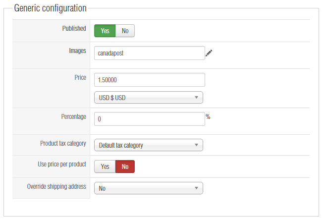Image resolution: width=328 pixels, height=220 pixels.
Task: Set Published to No
Action: click(125, 31)
